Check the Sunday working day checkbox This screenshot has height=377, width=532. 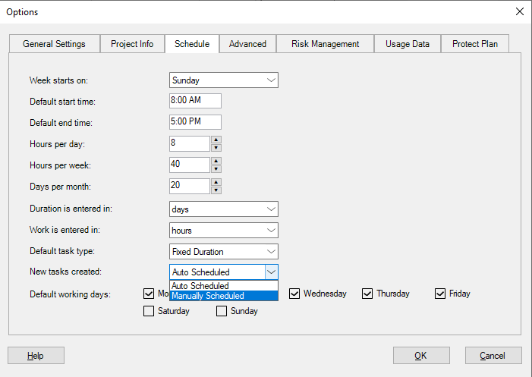222,311
